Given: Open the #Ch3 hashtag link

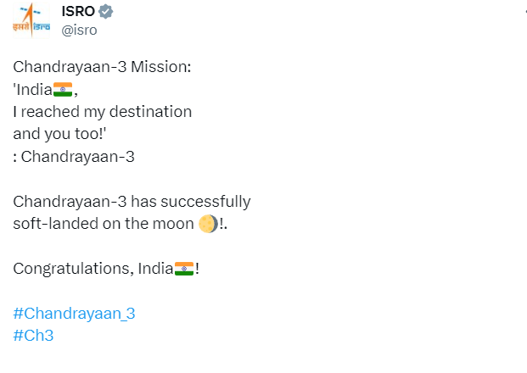Looking at the screenshot, I should pyautogui.click(x=34, y=335).
